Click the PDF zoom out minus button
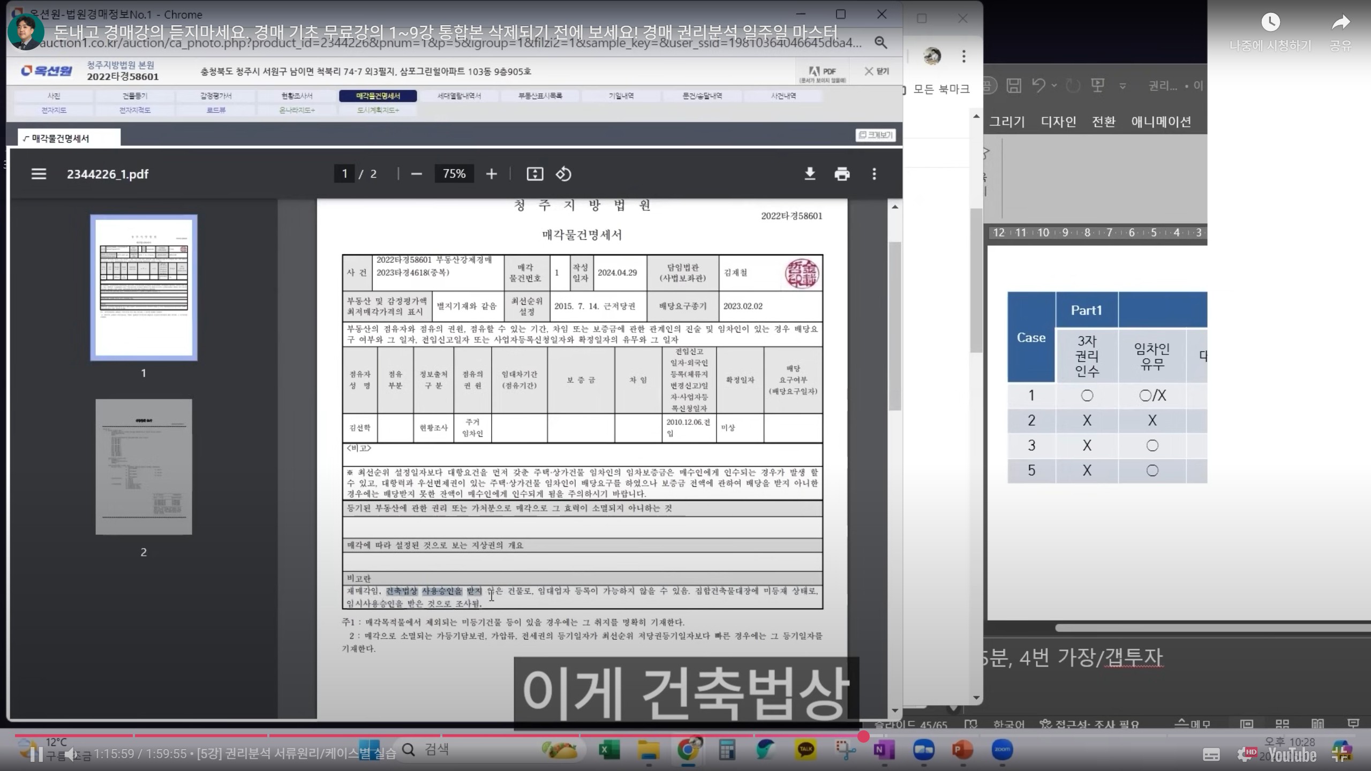The width and height of the screenshot is (1371, 771). click(x=417, y=174)
